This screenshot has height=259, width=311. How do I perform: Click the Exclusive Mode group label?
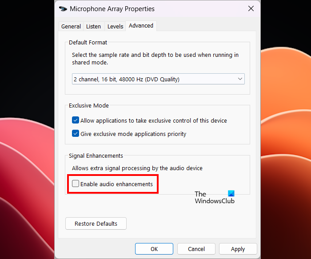click(x=89, y=106)
